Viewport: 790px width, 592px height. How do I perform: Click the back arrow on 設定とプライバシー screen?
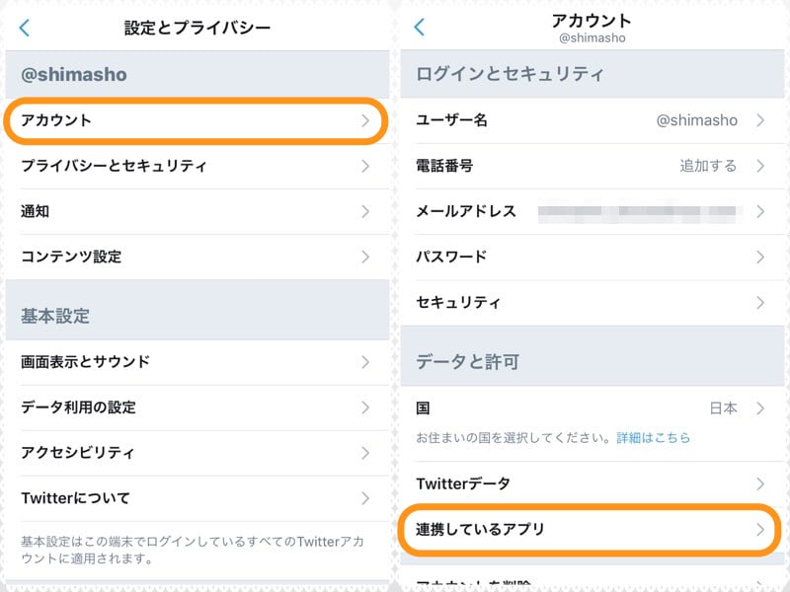click(26, 29)
